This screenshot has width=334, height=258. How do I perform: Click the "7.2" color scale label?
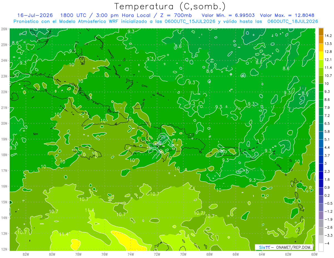(x=327, y=116)
